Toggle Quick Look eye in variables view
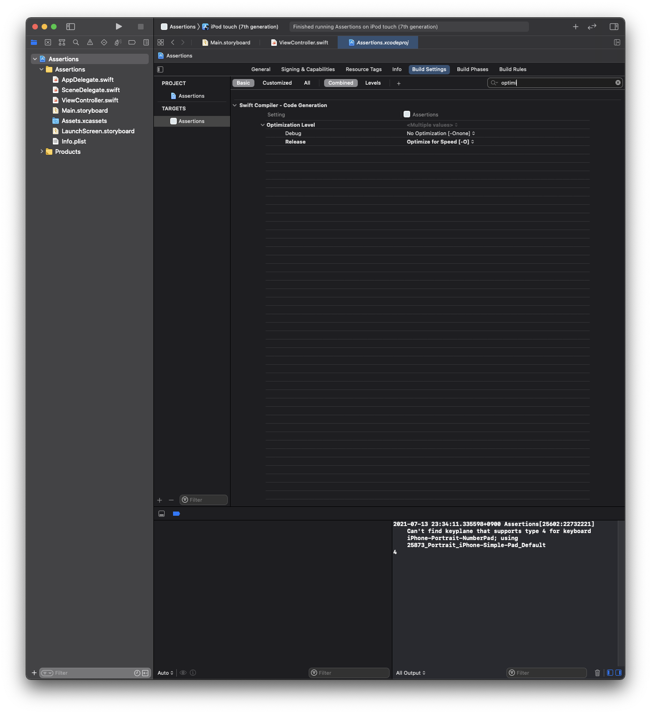This screenshot has height=714, width=651. point(183,673)
